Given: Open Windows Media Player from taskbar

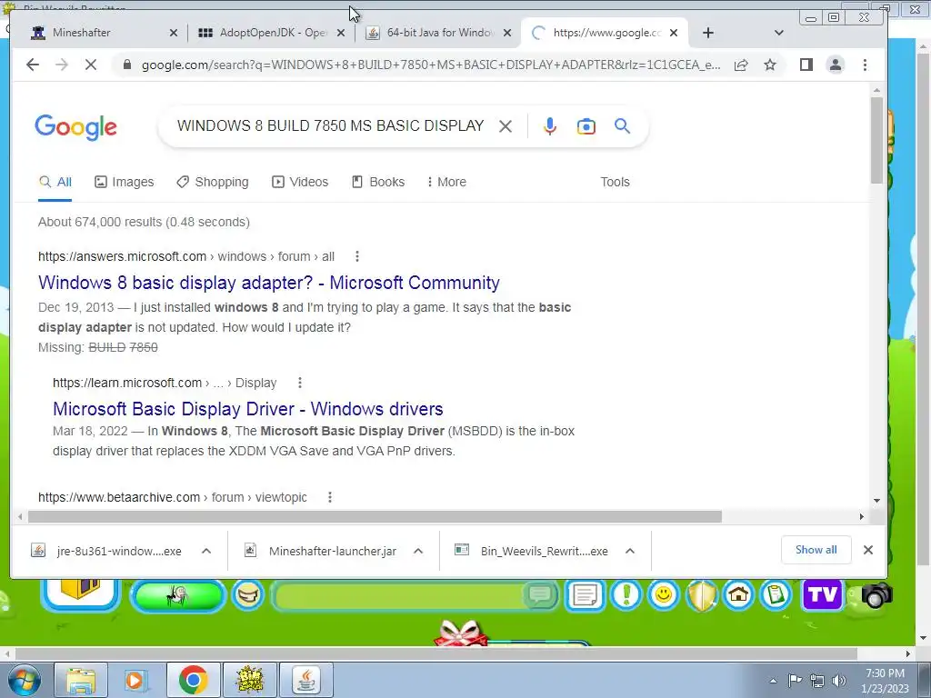Looking at the screenshot, I should tap(135, 680).
